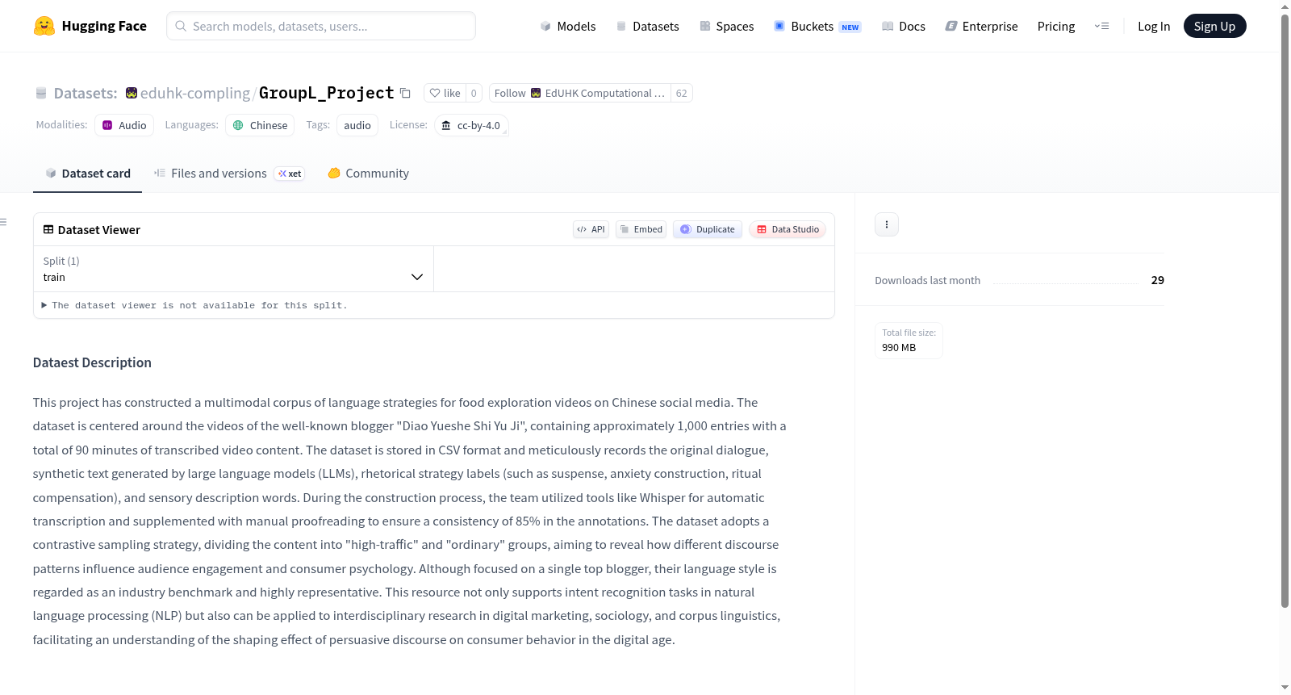Click the audio tag chip
The image size is (1291, 695).
pos(357,125)
